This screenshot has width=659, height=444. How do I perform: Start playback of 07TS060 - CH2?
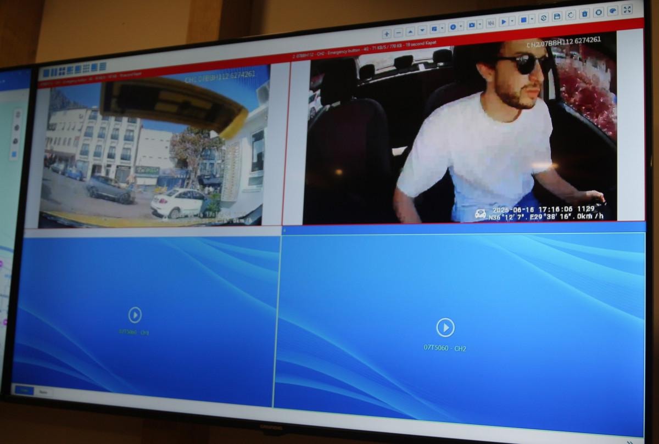pos(445,328)
